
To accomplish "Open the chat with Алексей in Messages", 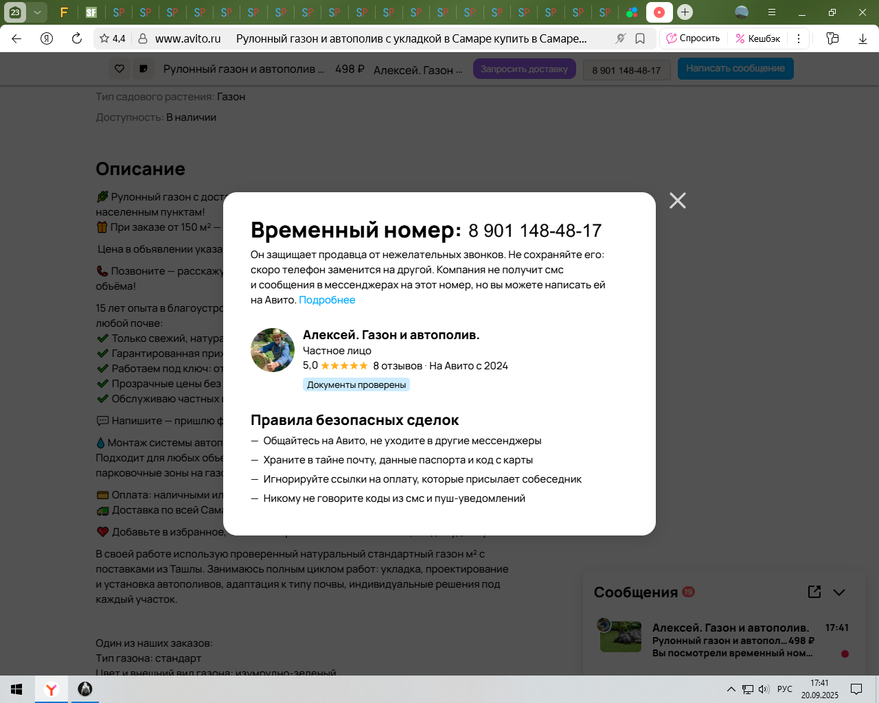I will [x=724, y=640].
